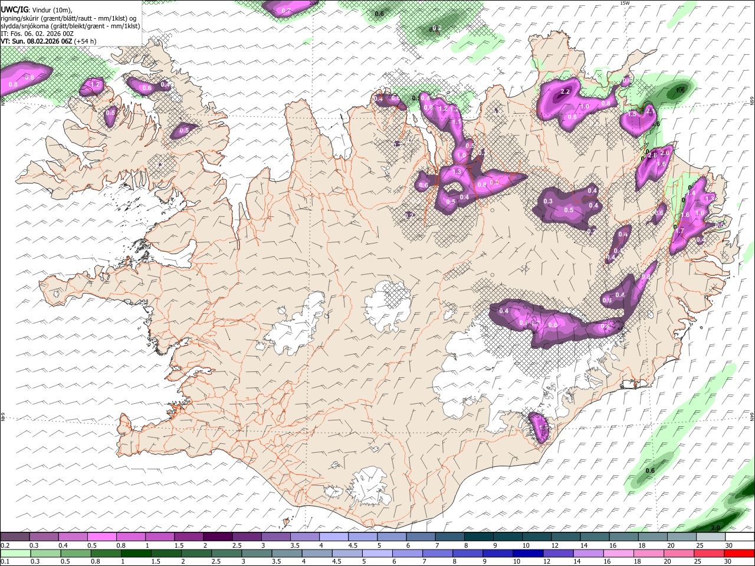Pick the light lavender swatch between 4 and 4.5, top legend
Viewport: 755px width, 566px height.
coord(334,537)
